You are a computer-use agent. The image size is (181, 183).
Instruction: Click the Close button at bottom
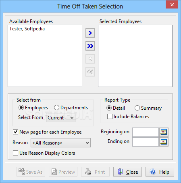click(x=127, y=172)
